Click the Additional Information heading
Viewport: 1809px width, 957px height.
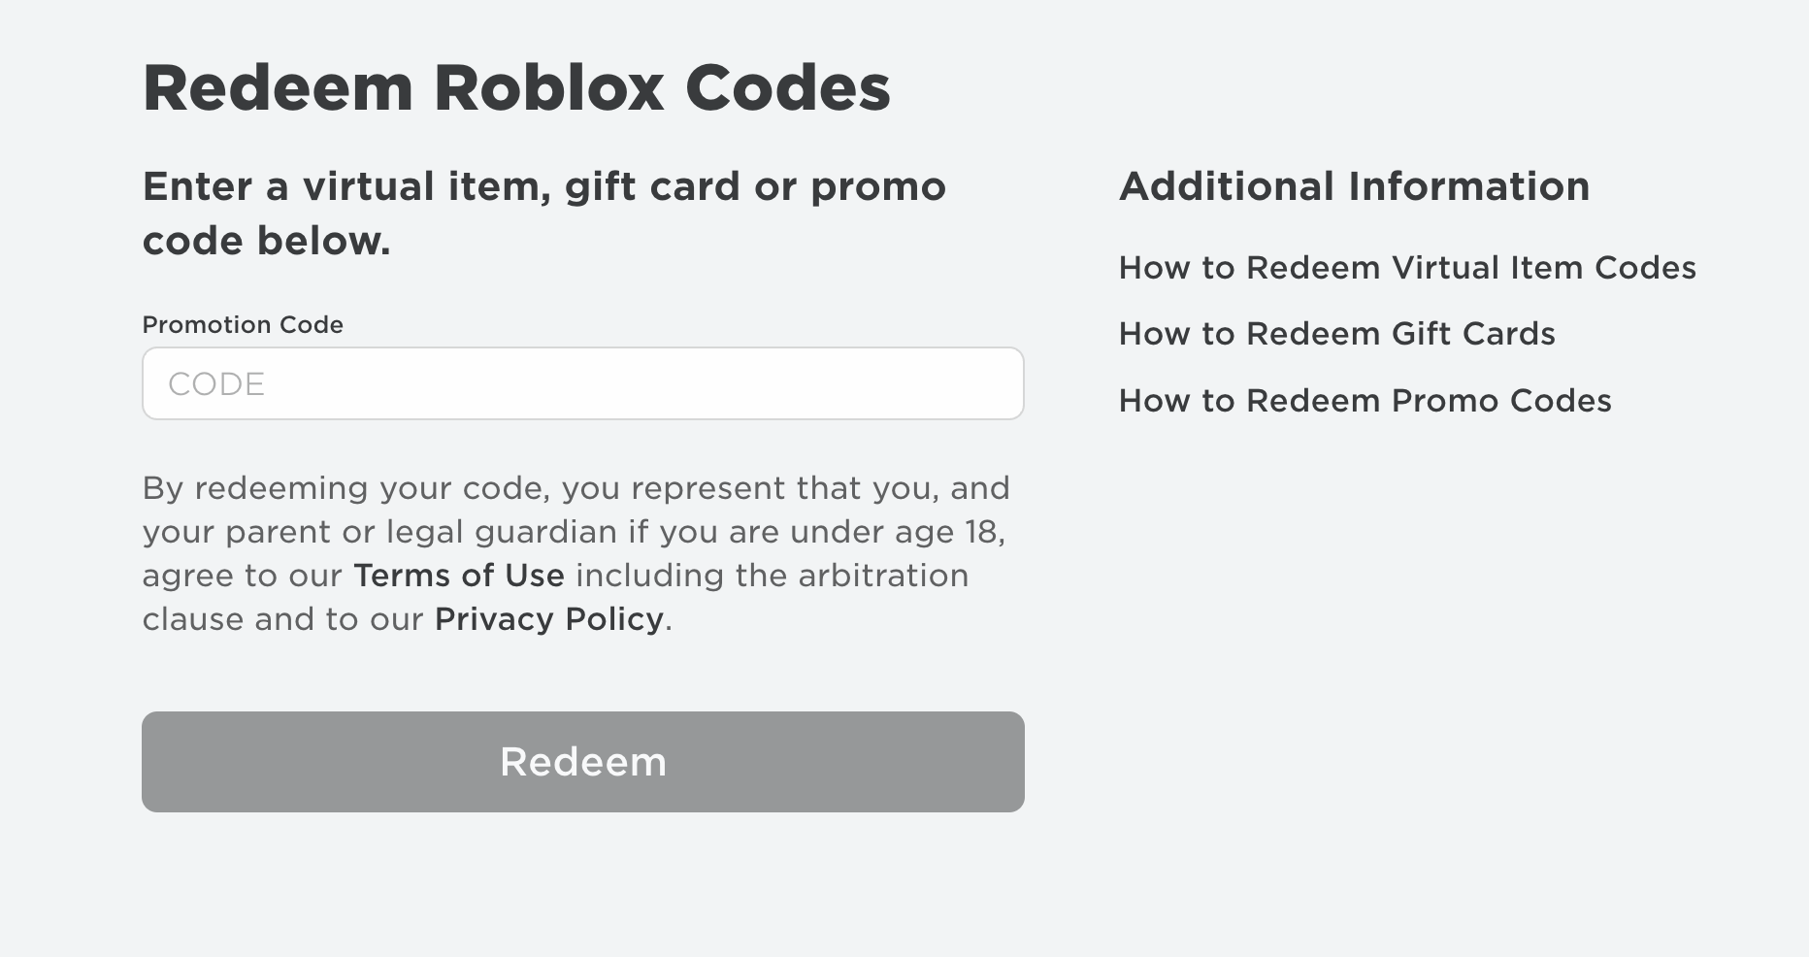(x=1354, y=186)
